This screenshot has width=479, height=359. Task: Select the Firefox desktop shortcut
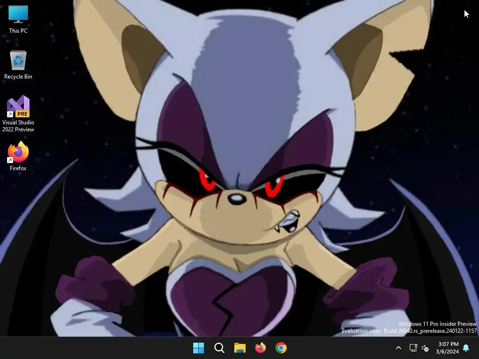click(18, 156)
